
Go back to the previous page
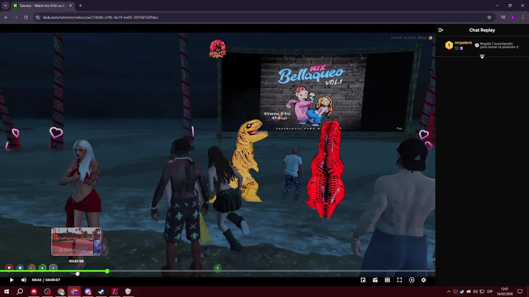click(6, 17)
